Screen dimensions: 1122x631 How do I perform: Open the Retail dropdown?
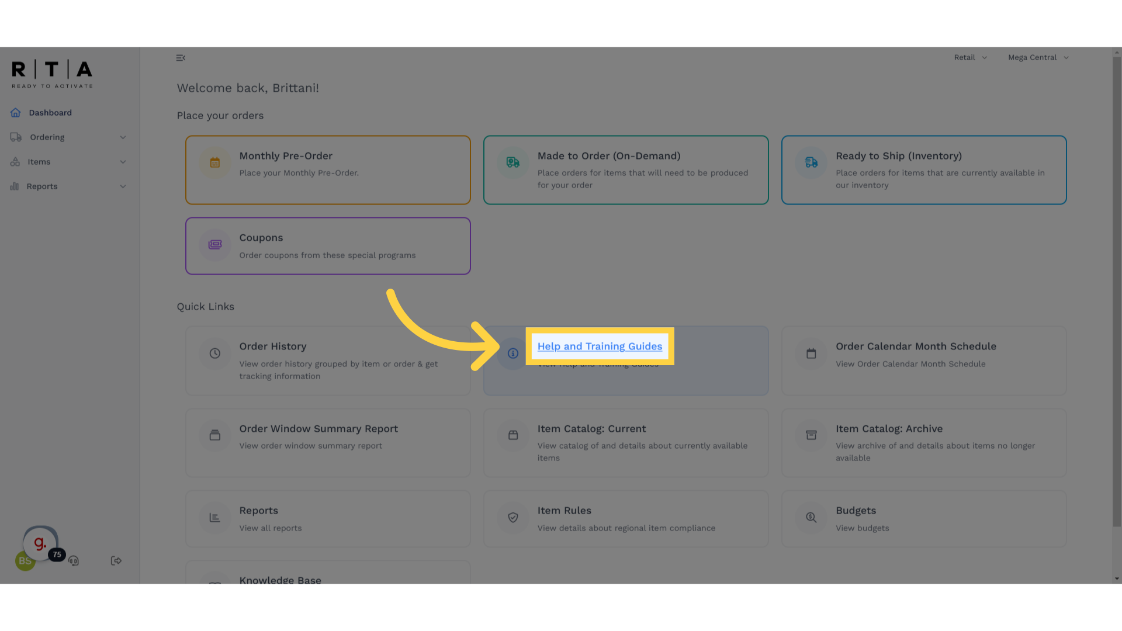pos(971,57)
